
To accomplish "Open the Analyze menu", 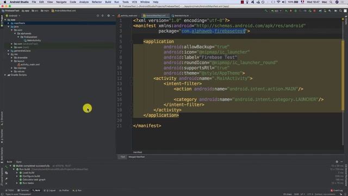I will click(x=84, y=2).
